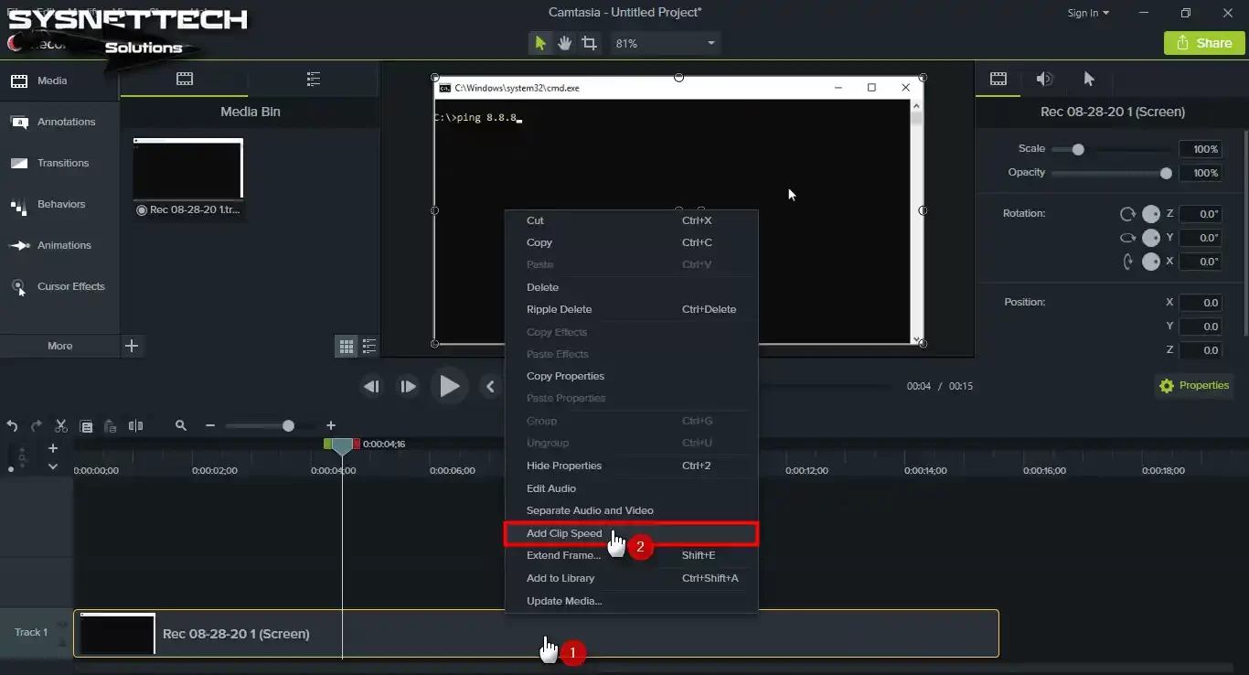Open the Annotations tab
1249x675 pixels.
pyautogui.click(x=59, y=122)
